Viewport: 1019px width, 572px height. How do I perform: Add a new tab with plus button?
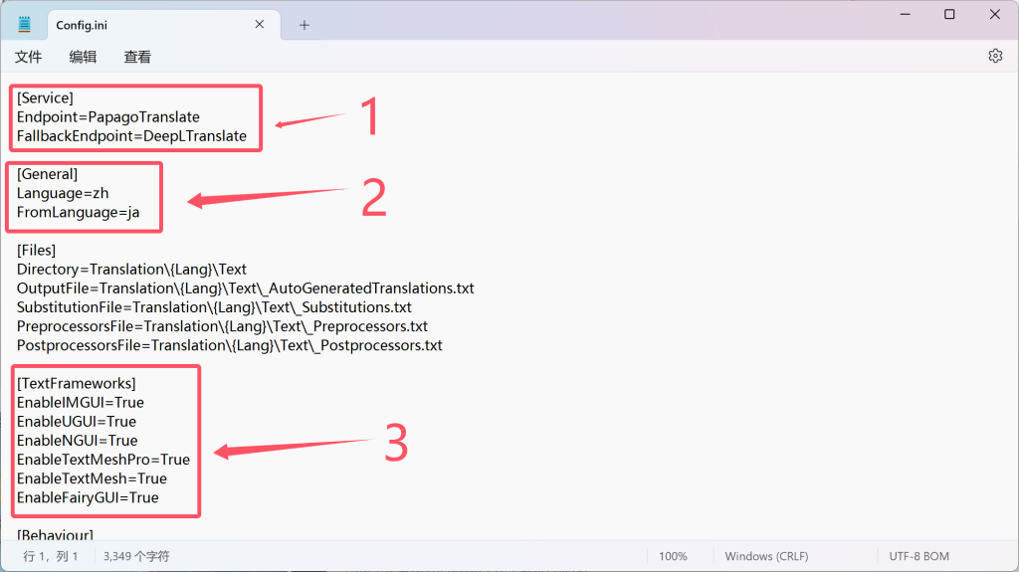pos(305,25)
